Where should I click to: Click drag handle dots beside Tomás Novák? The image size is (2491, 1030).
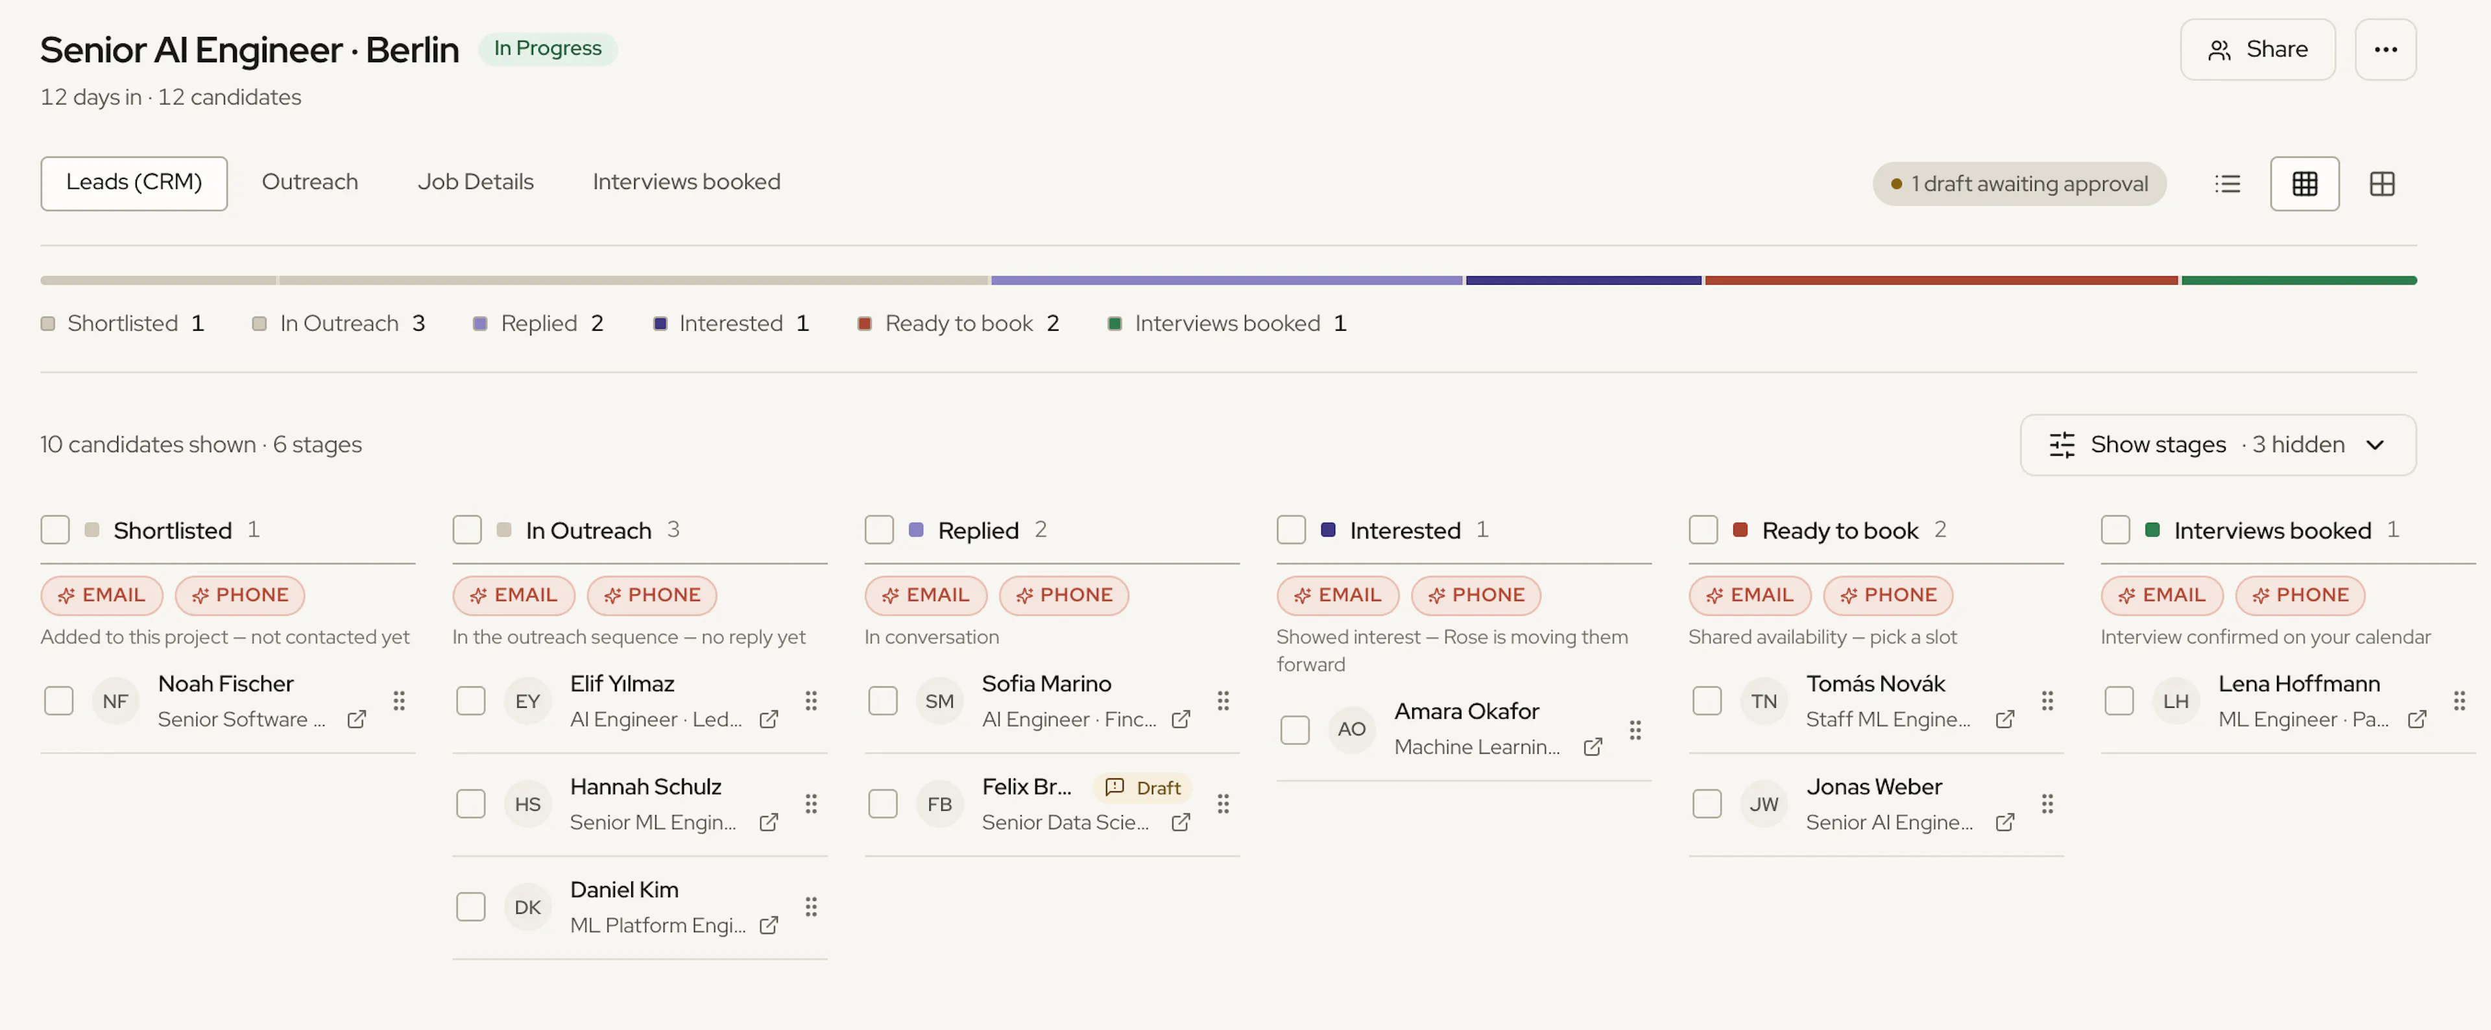(2046, 701)
